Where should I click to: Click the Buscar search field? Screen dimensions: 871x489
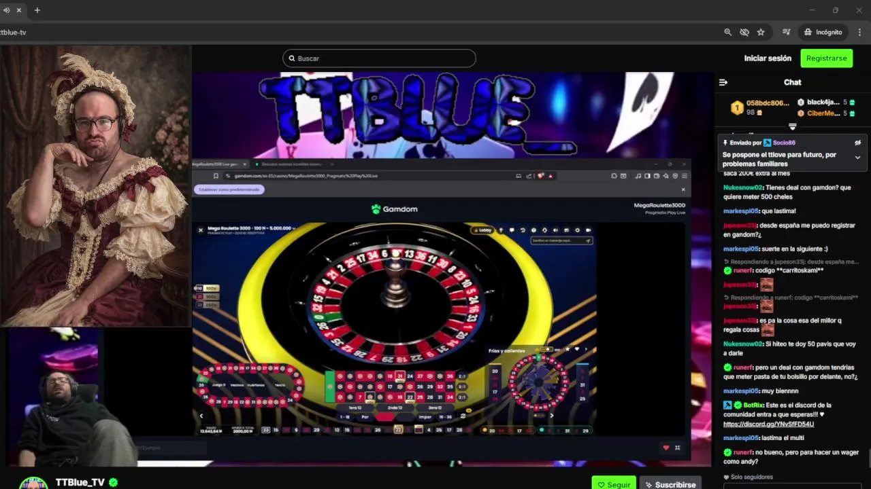click(379, 58)
